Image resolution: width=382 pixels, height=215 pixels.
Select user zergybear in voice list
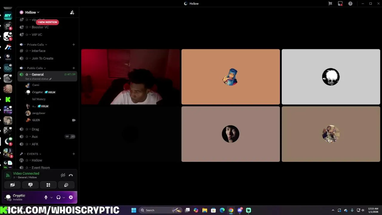(38, 113)
